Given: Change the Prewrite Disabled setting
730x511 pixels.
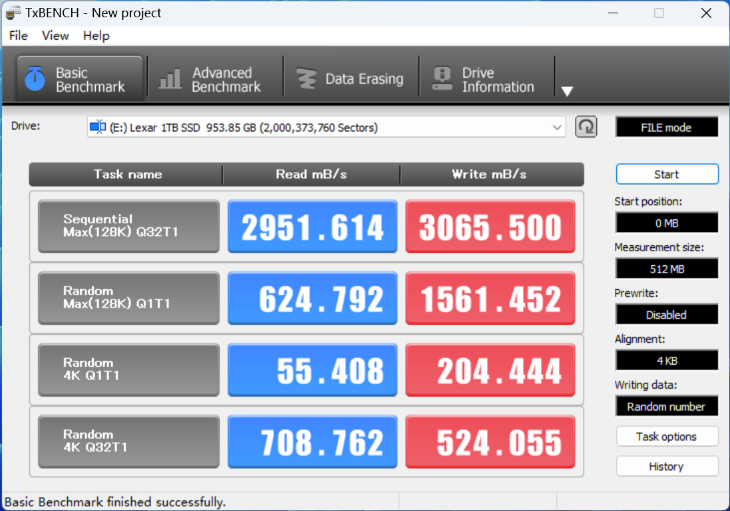Looking at the screenshot, I should [x=667, y=315].
